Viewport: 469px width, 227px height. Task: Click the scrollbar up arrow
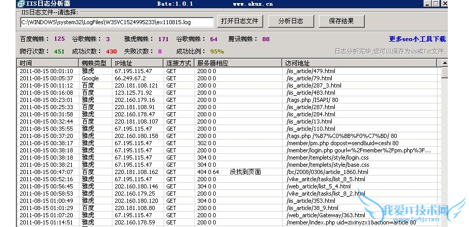tap(444, 63)
